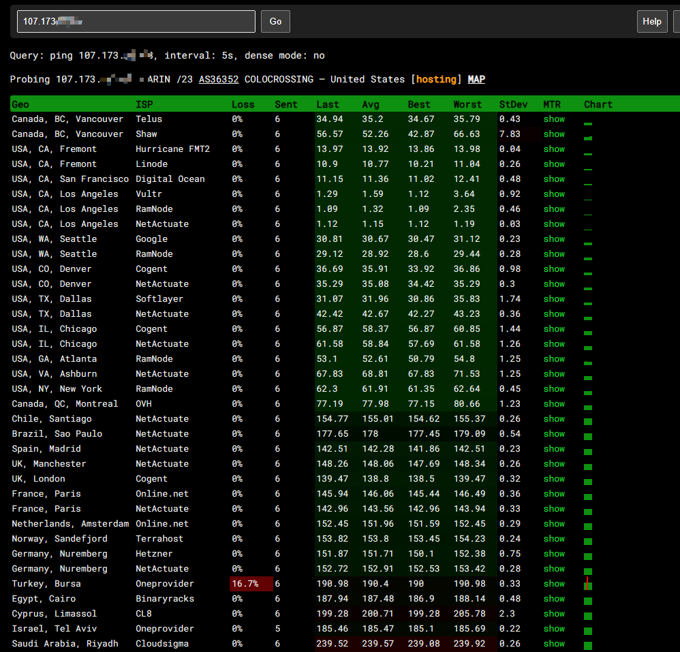Click the 16.7% loss cell for Bursa
The width and height of the screenshot is (680, 652).
click(x=251, y=584)
